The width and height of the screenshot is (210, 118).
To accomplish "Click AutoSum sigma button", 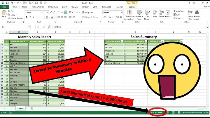I will coord(179,11).
